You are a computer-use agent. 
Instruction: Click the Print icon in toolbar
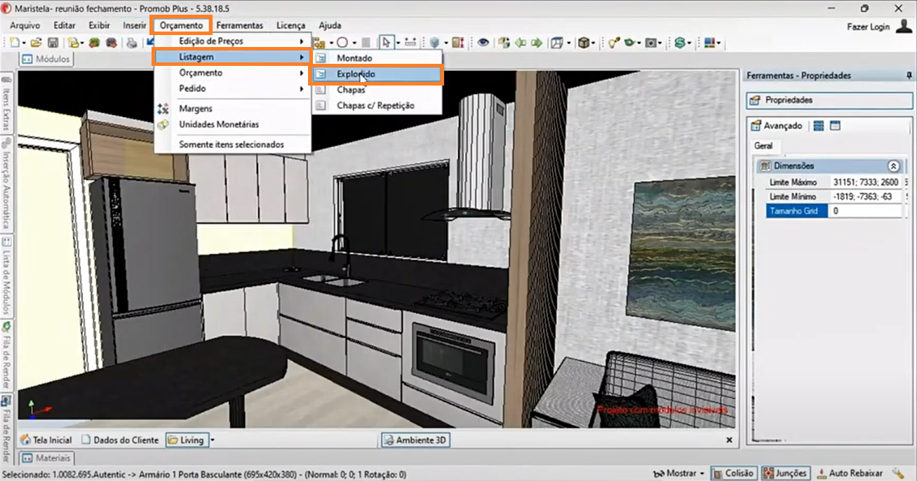coord(131,43)
